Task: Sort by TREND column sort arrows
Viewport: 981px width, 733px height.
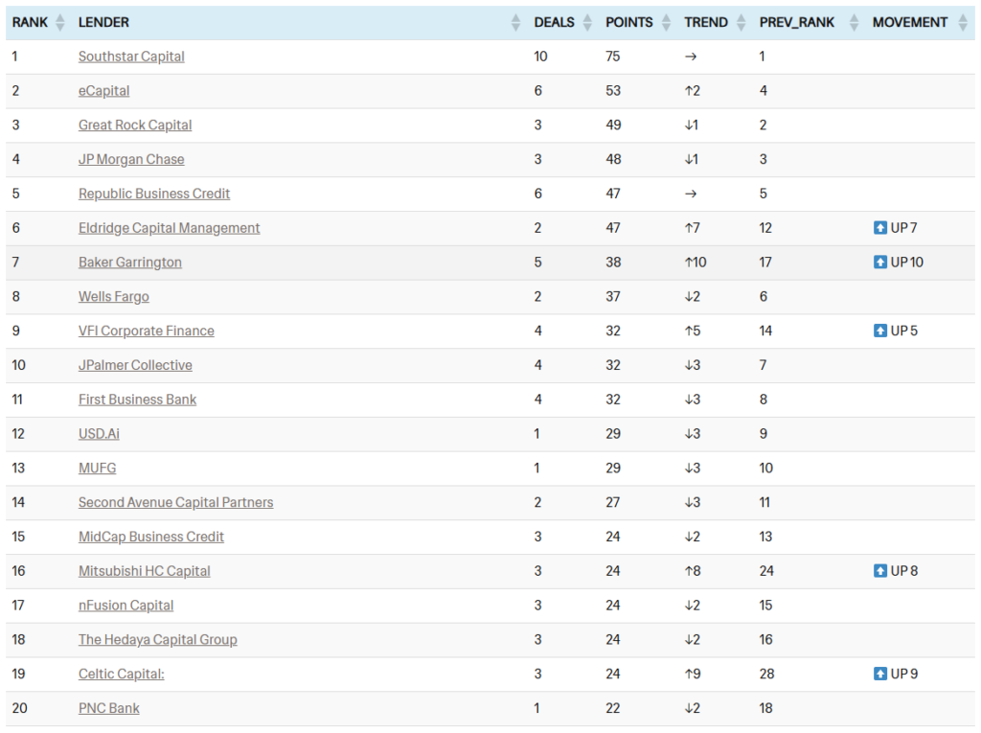Action: click(741, 23)
